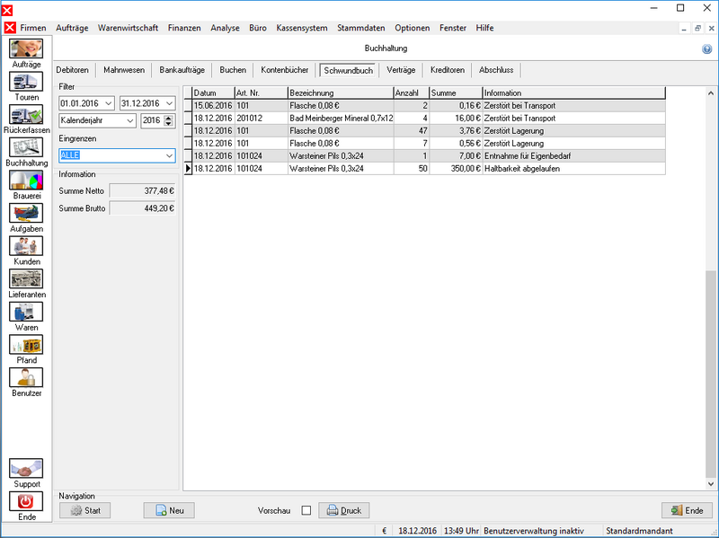Click Benutzerverwaltung inaktiv in status bar
Viewport: 719px width, 538px height.
pyautogui.click(x=534, y=531)
